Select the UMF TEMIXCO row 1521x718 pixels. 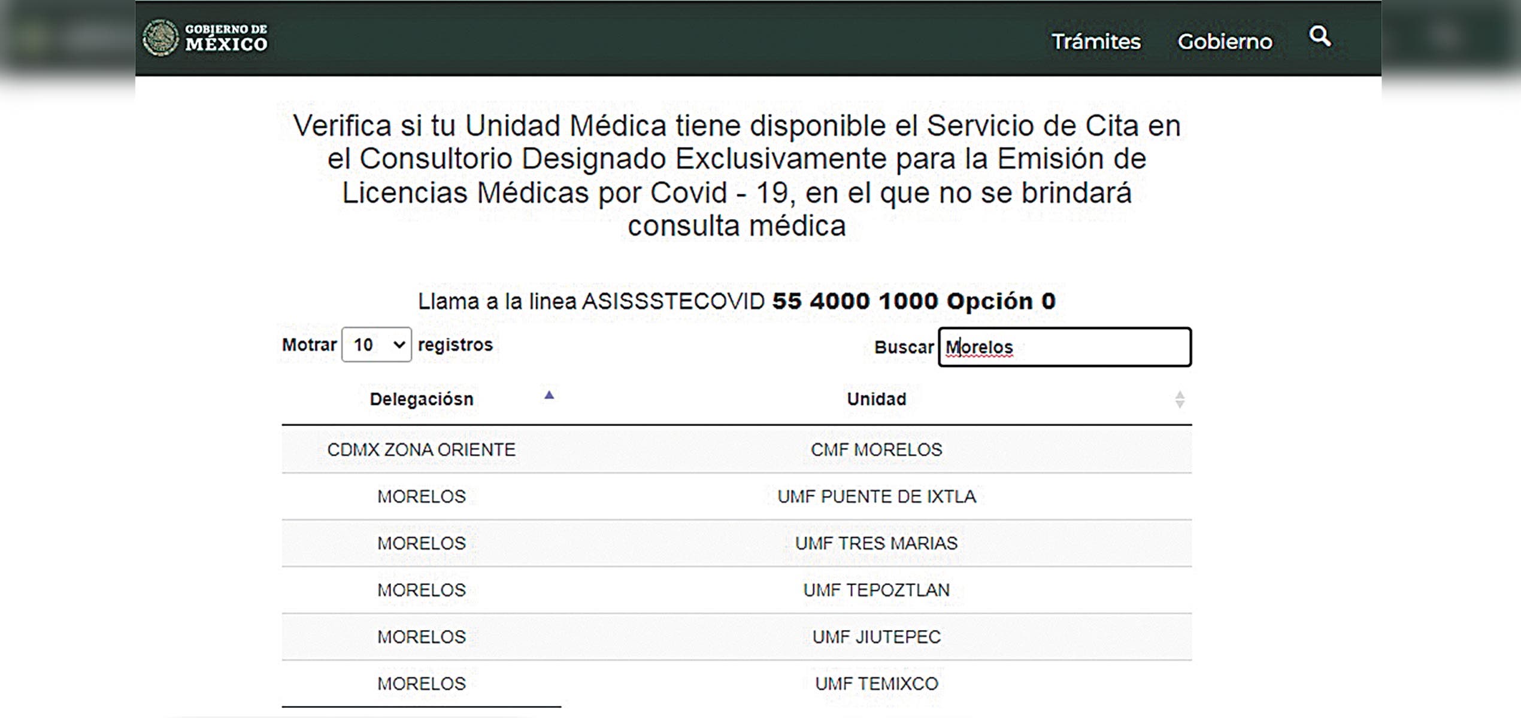[876, 683]
